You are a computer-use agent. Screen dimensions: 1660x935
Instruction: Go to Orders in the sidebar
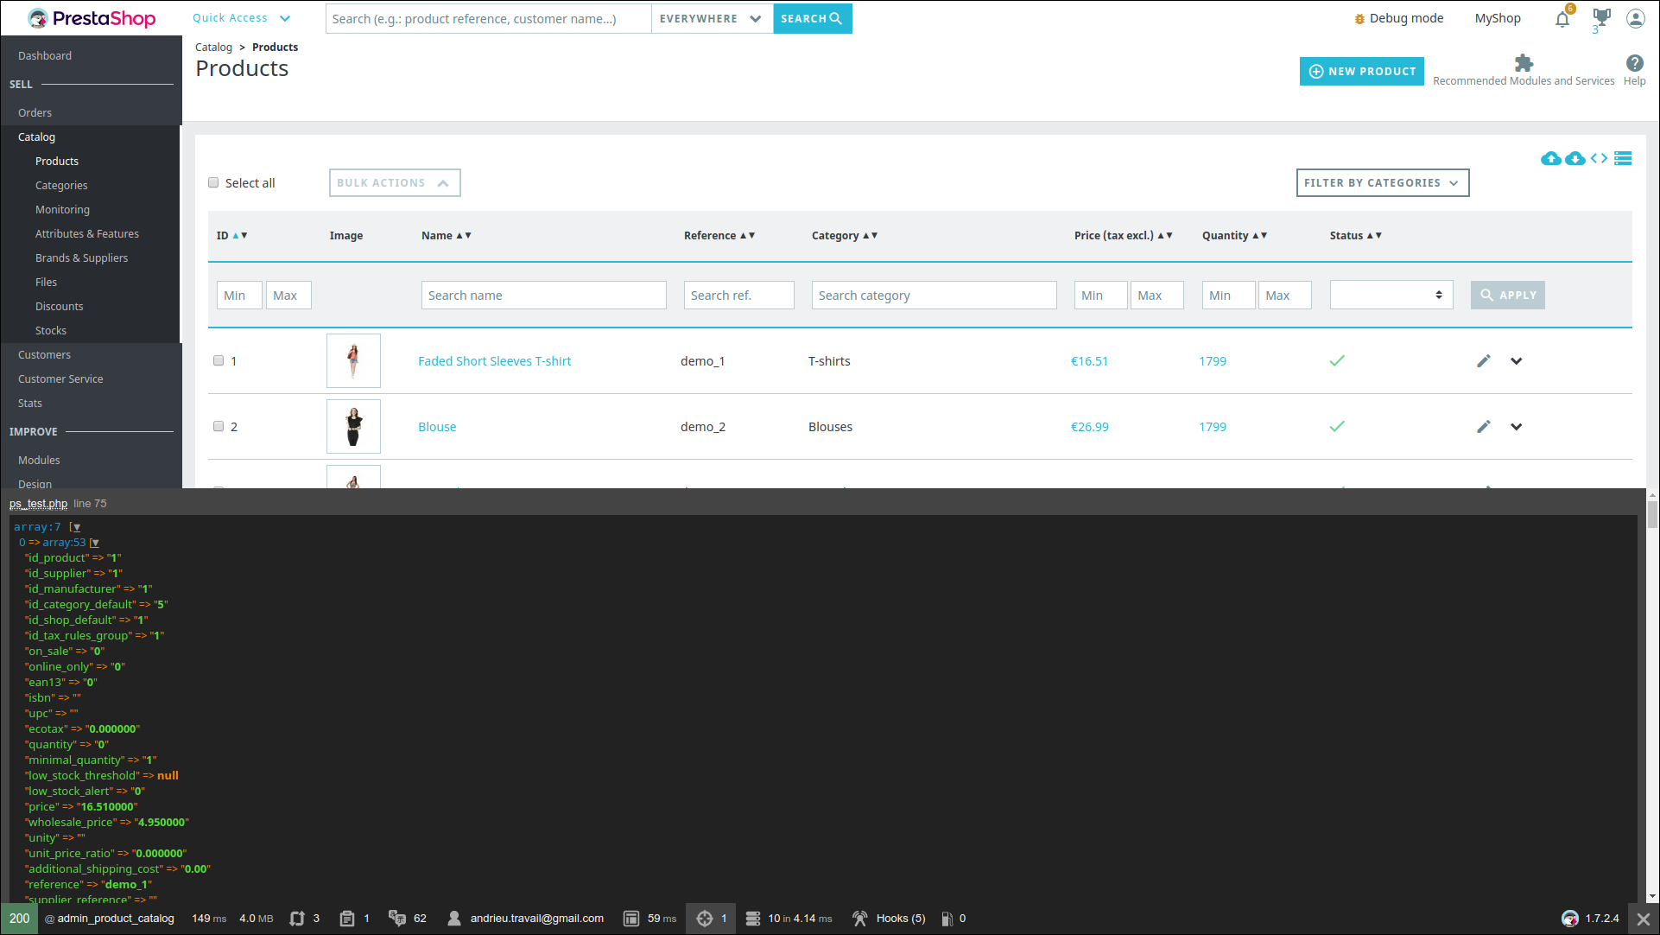35,113
